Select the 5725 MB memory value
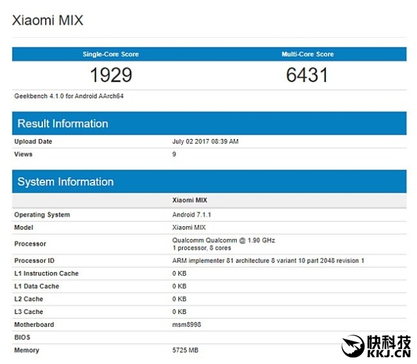 click(185, 350)
